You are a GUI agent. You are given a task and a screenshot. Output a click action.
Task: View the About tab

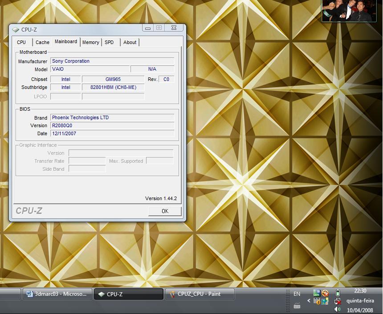pyautogui.click(x=130, y=42)
